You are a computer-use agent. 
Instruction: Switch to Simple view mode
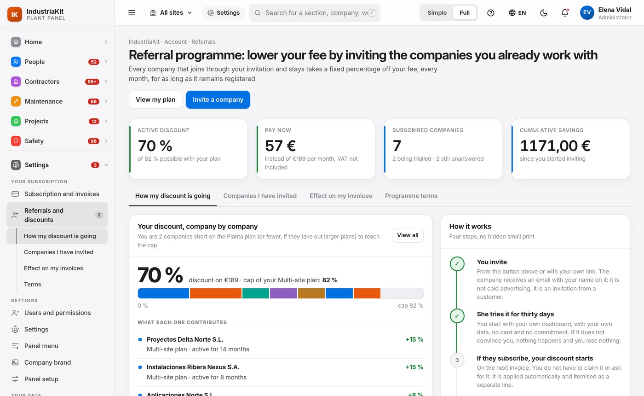coord(437,13)
